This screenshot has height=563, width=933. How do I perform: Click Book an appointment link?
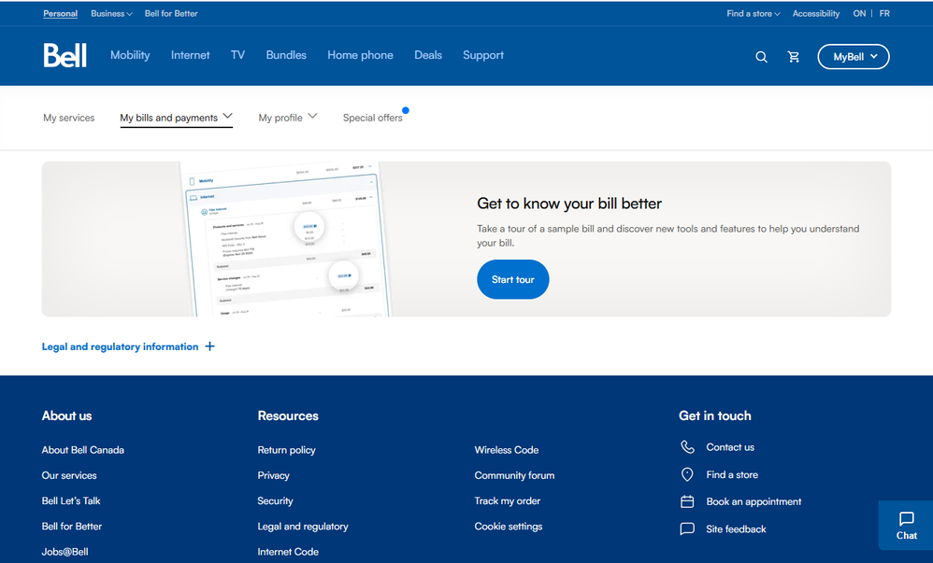(x=754, y=501)
